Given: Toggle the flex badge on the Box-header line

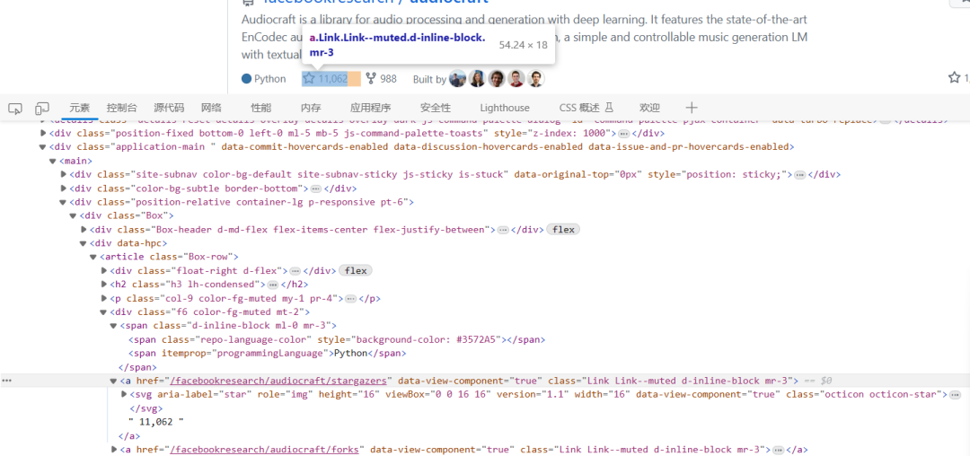Looking at the screenshot, I should (x=563, y=230).
